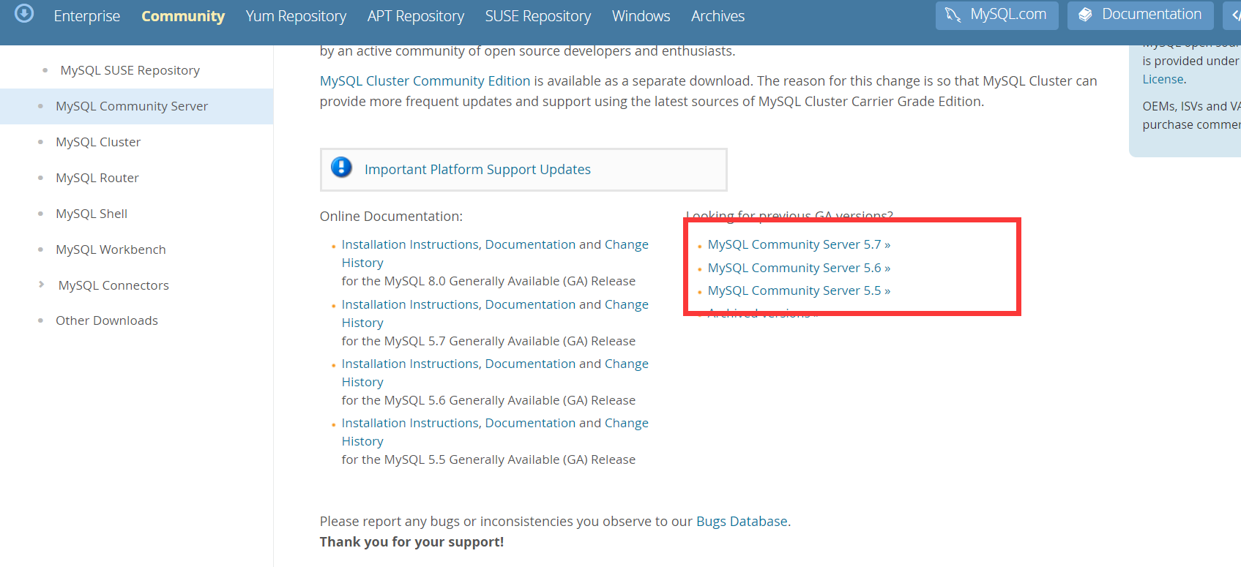Select MySQL Connectors in sidebar

point(113,285)
